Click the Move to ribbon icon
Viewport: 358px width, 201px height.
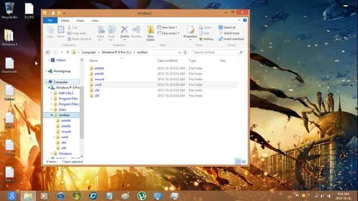[101, 33]
